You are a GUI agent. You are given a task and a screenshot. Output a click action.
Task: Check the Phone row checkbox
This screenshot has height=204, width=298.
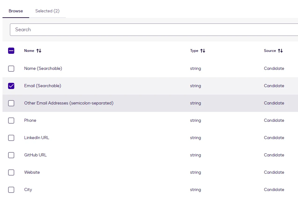tap(11, 121)
